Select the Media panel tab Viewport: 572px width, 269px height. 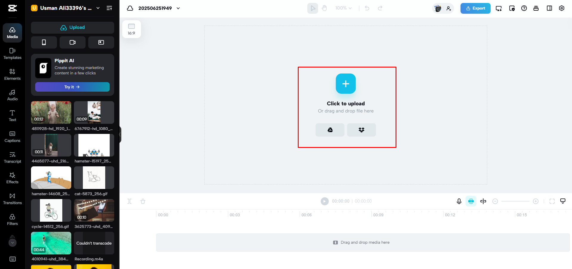point(13,33)
